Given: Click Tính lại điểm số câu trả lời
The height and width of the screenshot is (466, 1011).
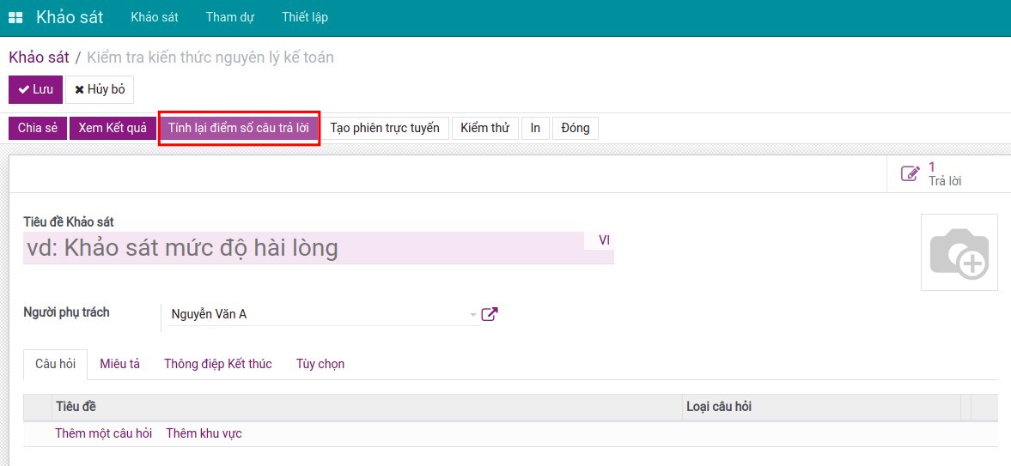Looking at the screenshot, I should pyautogui.click(x=239, y=128).
